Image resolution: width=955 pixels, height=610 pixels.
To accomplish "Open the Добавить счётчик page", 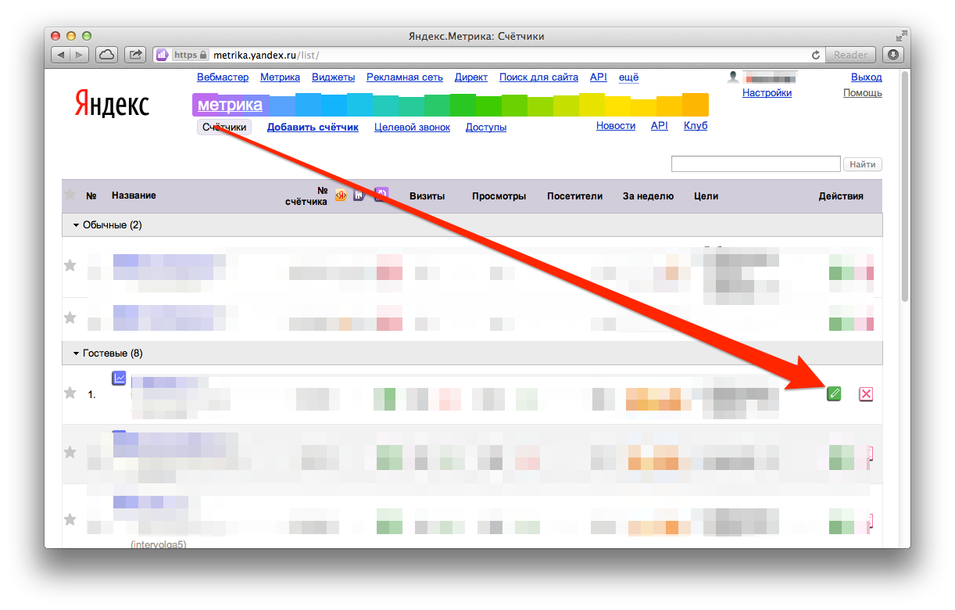I will click(x=313, y=127).
